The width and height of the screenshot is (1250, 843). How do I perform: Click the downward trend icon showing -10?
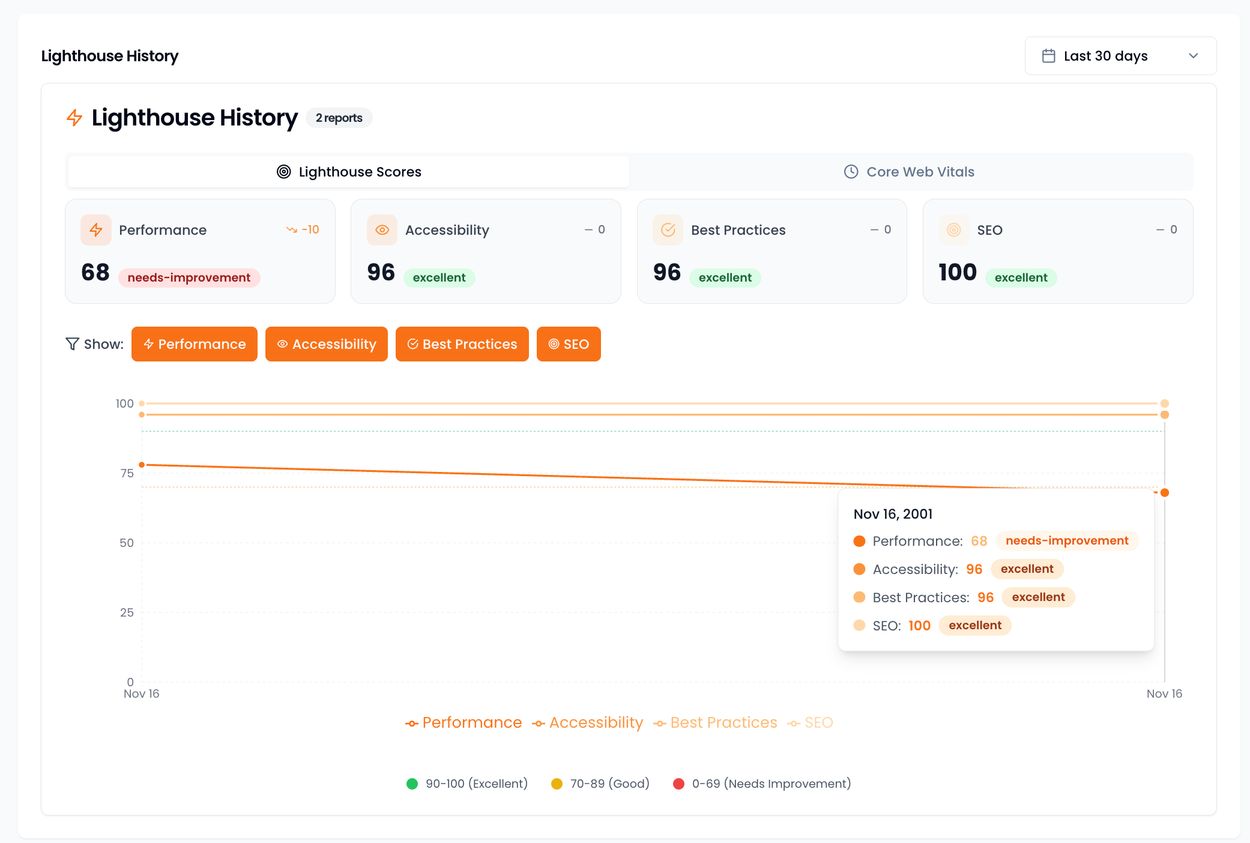292,230
